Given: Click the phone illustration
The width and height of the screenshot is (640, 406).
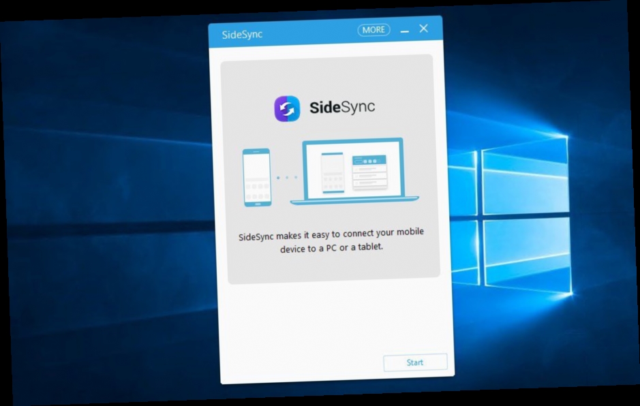Looking at the screenshot, I should pyautogui.click(x=257, y=178).
